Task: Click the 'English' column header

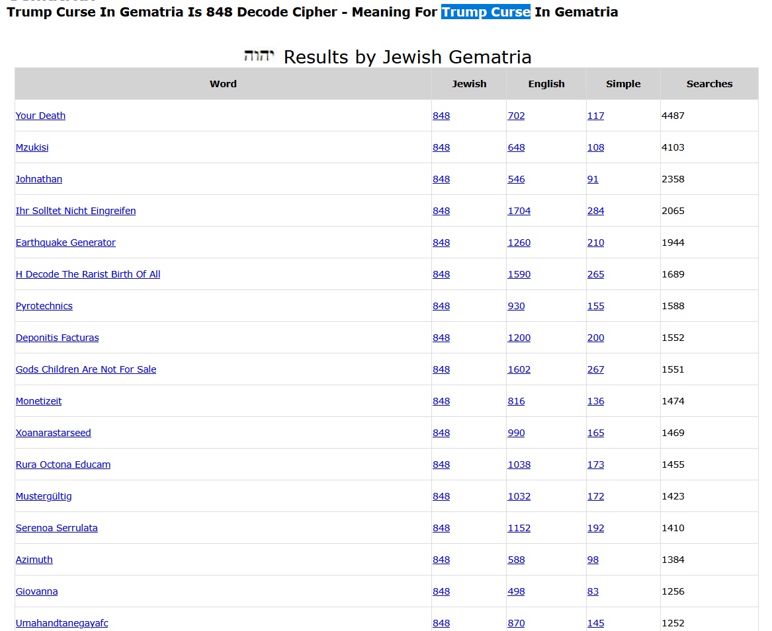Action: point(546,84)
